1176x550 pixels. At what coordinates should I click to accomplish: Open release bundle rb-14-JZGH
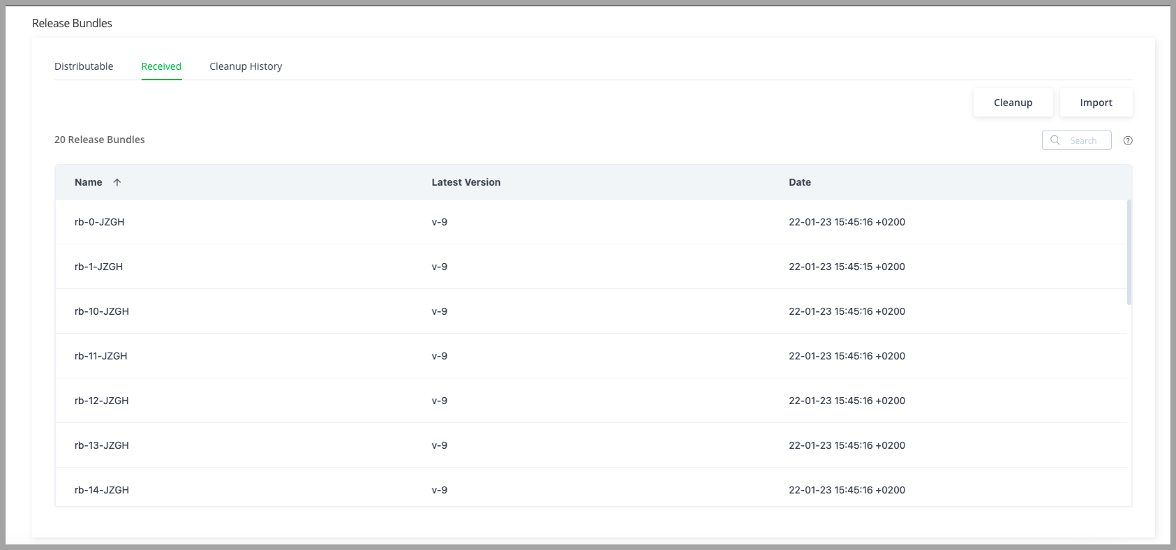point(102,490)
